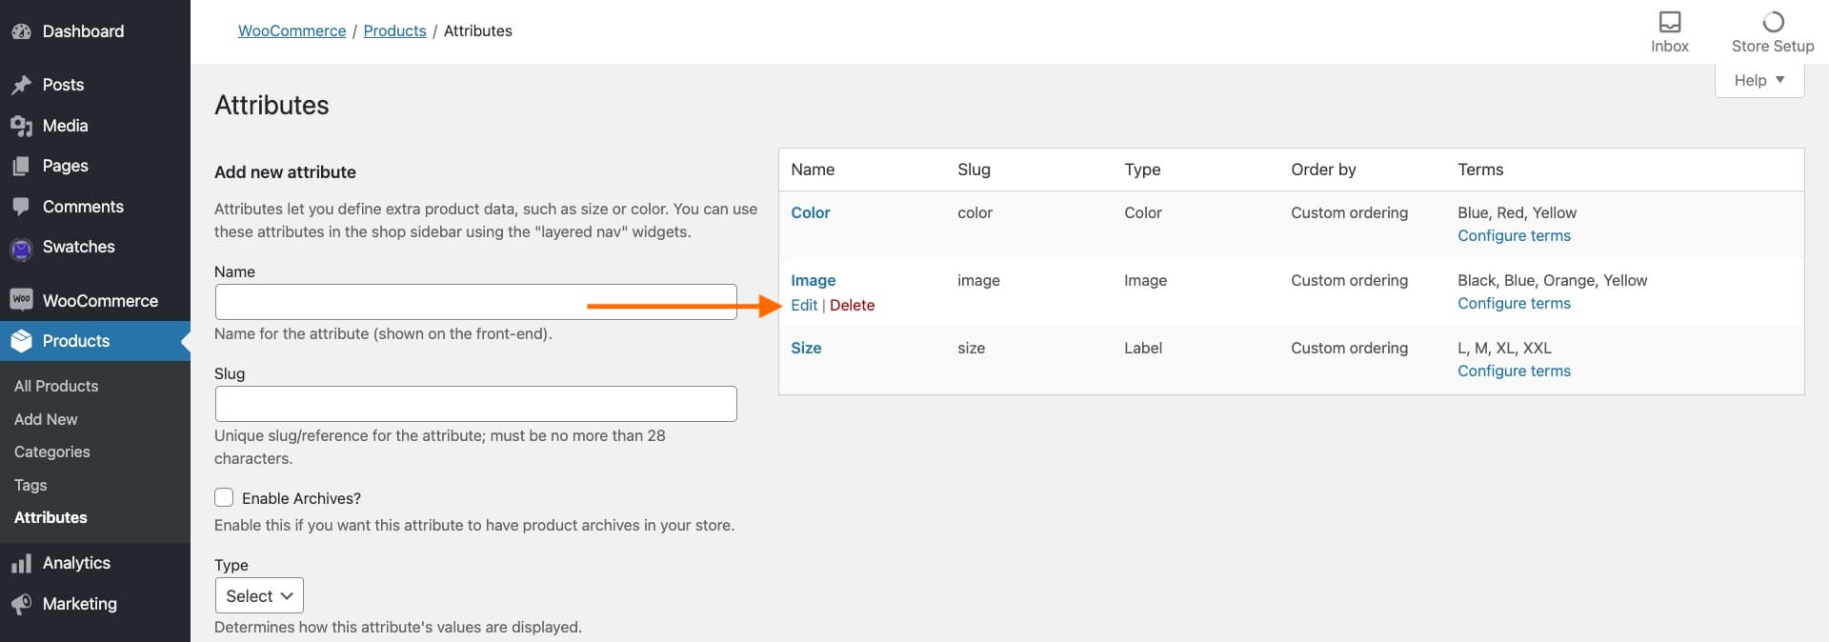Image resolution: width=1829 pixels, height=642 pixels.
Task: Expand the Help dropdown tab
Action: point(1759,80)
